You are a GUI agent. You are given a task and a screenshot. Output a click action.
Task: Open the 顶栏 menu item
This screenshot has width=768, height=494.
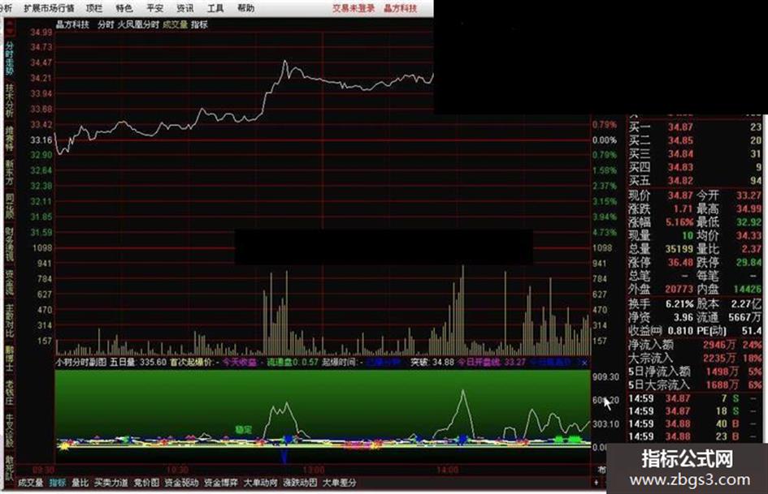[94, 8]
